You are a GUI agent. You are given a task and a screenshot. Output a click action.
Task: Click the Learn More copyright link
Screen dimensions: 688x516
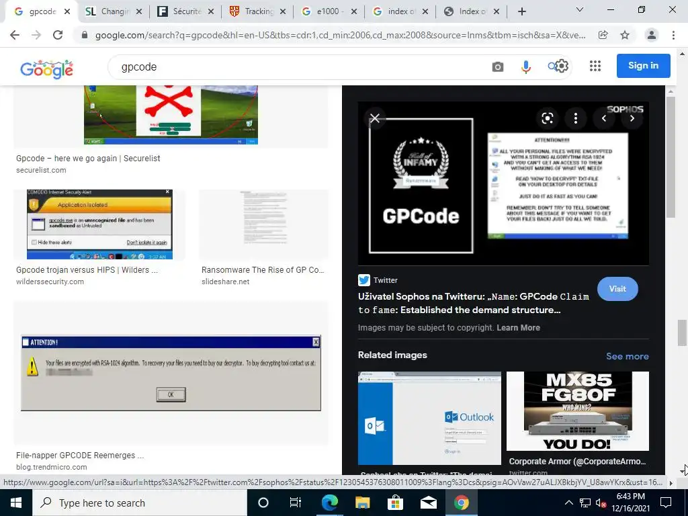tap(518, 328)
